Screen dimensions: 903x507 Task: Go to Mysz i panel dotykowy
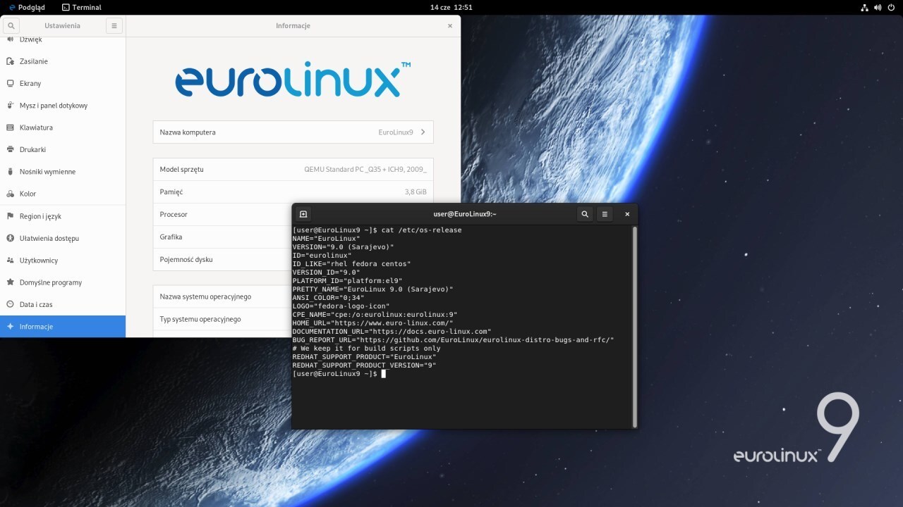[63, 106]
